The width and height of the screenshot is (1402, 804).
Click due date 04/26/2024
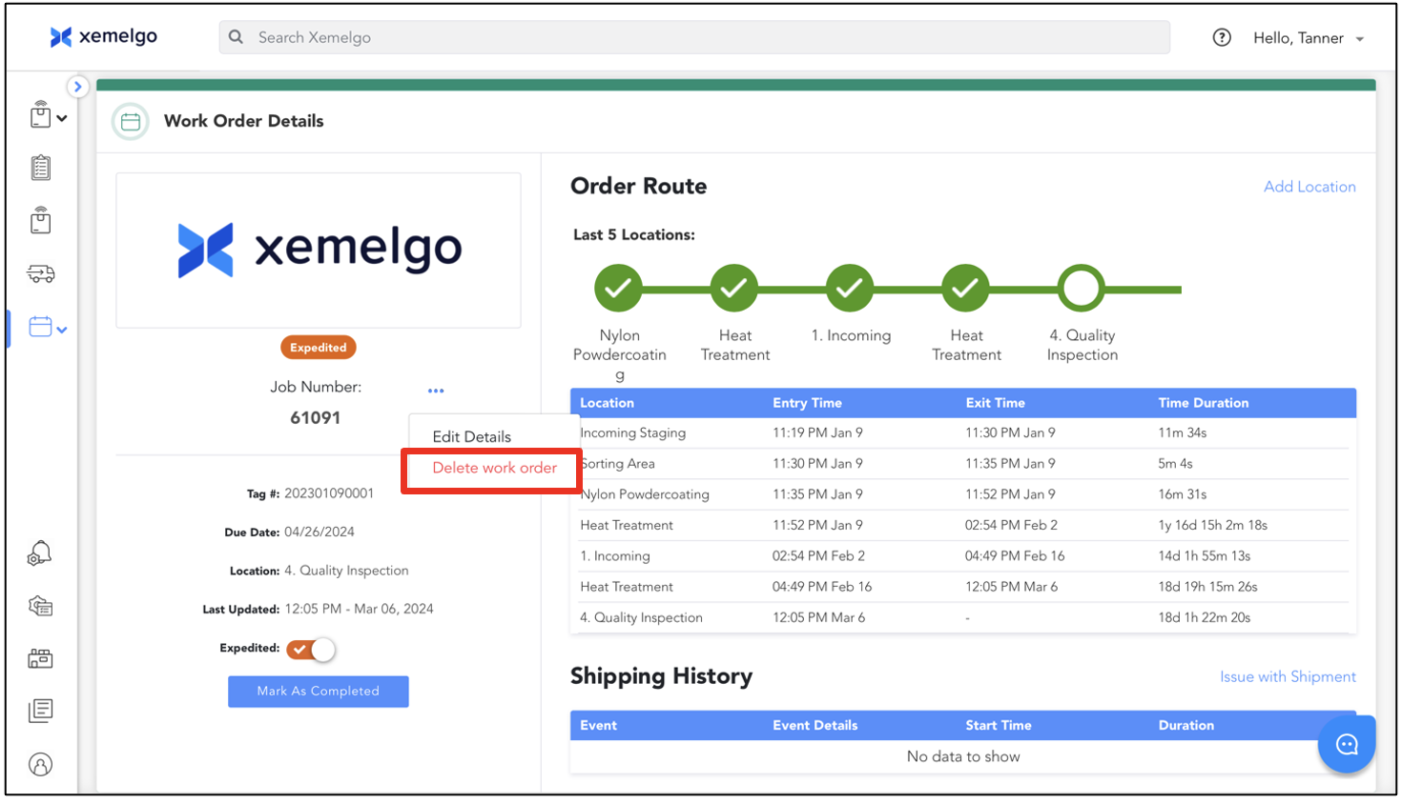tap(319, 532)
